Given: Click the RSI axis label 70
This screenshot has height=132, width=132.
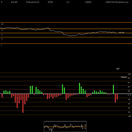Looking at the screenshot, I should click(x=2, y=30).
